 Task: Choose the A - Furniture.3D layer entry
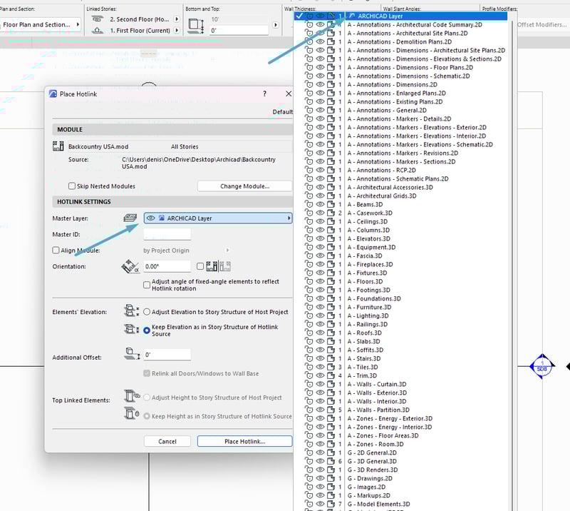pos(368,308)
